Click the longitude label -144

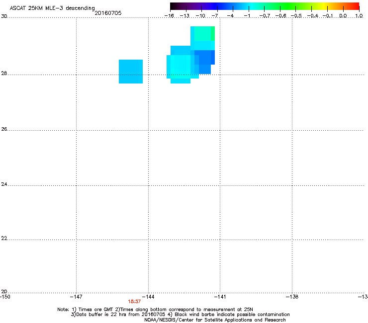tap(148, 297)
